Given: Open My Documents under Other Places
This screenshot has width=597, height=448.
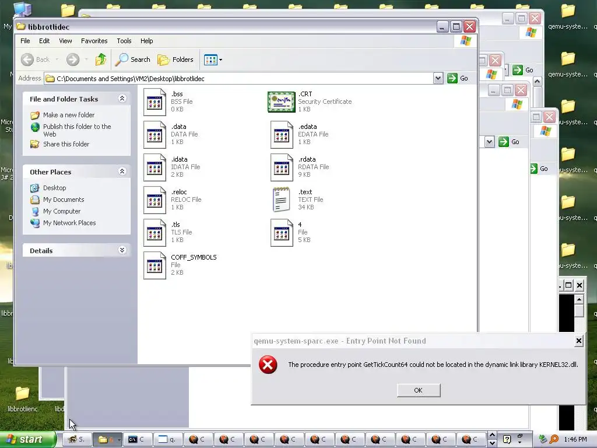Looking at the screenshot, I should [64, 199].
